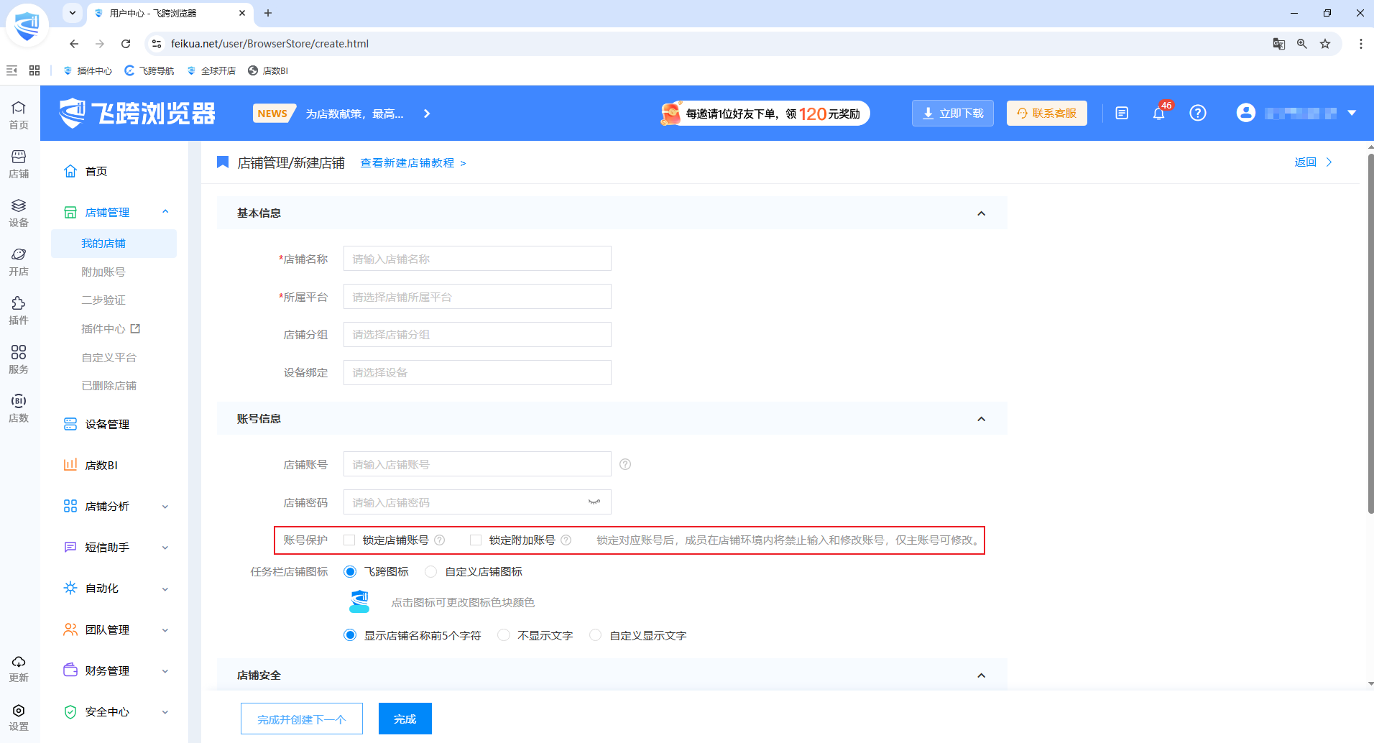Open 已删除店铺 in sidebar menu
Screen dimensions: 1374x743
coord(109,386)
